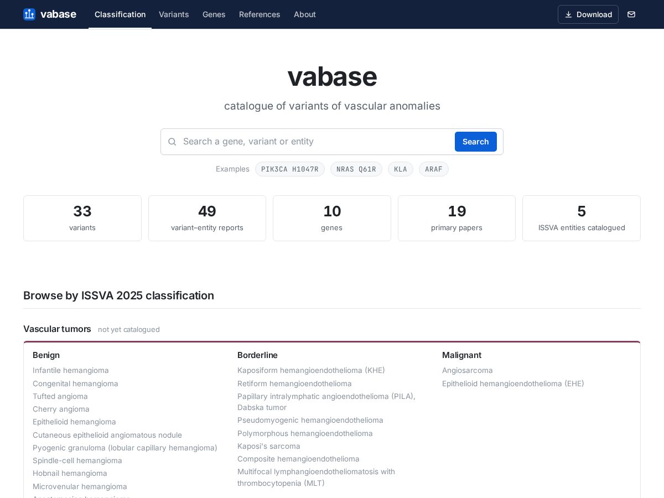Click Retiform hemangioendothelioma entry
This screenshot has width=664, height=498.
coord(294,383)
